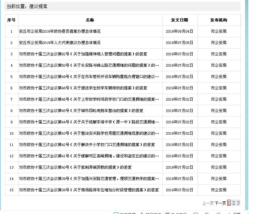Open the 第41号 缓解市区高峰拥堵 reply link
This screenshot has height=214, width=259.
[89, 156]
